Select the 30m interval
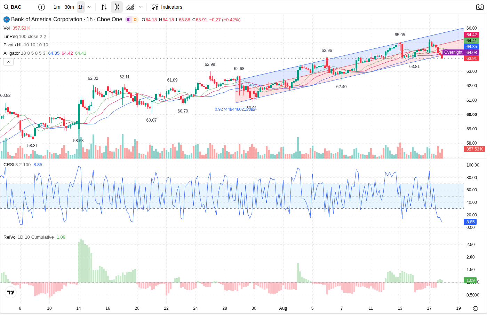 point(69,7)
